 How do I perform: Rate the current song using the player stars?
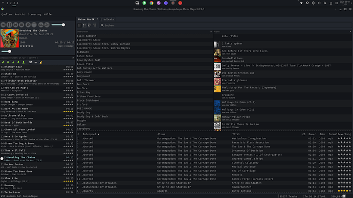pos(27,46)
